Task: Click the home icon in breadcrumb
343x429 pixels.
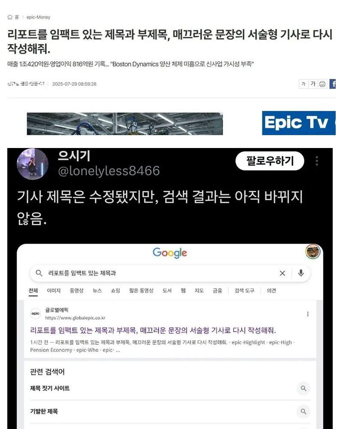Action: click(10, 17)
